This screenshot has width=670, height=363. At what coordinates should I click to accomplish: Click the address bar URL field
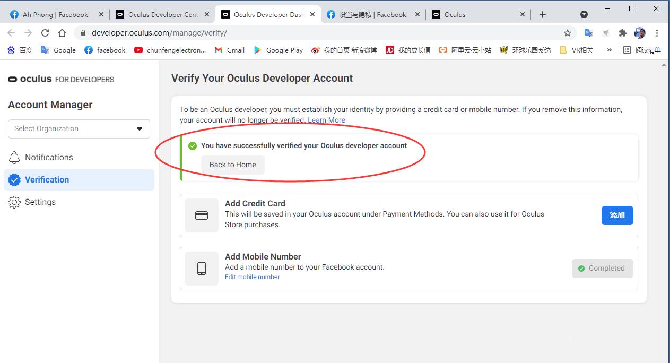pyautogui.click(x=325, y=33)
